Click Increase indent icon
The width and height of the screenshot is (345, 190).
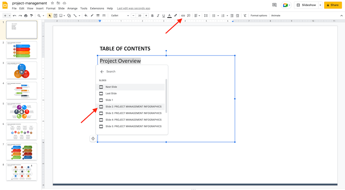click(x=237, y=15)
